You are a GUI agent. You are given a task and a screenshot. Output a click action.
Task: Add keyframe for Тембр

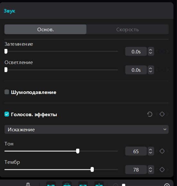coord(162,170)
